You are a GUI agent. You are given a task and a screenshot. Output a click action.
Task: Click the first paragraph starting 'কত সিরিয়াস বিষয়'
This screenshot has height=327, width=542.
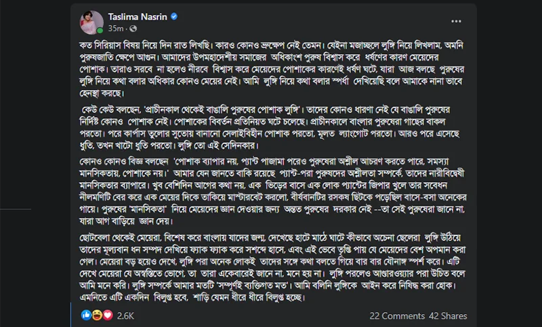pyautogui.click(x=272, y=69)
